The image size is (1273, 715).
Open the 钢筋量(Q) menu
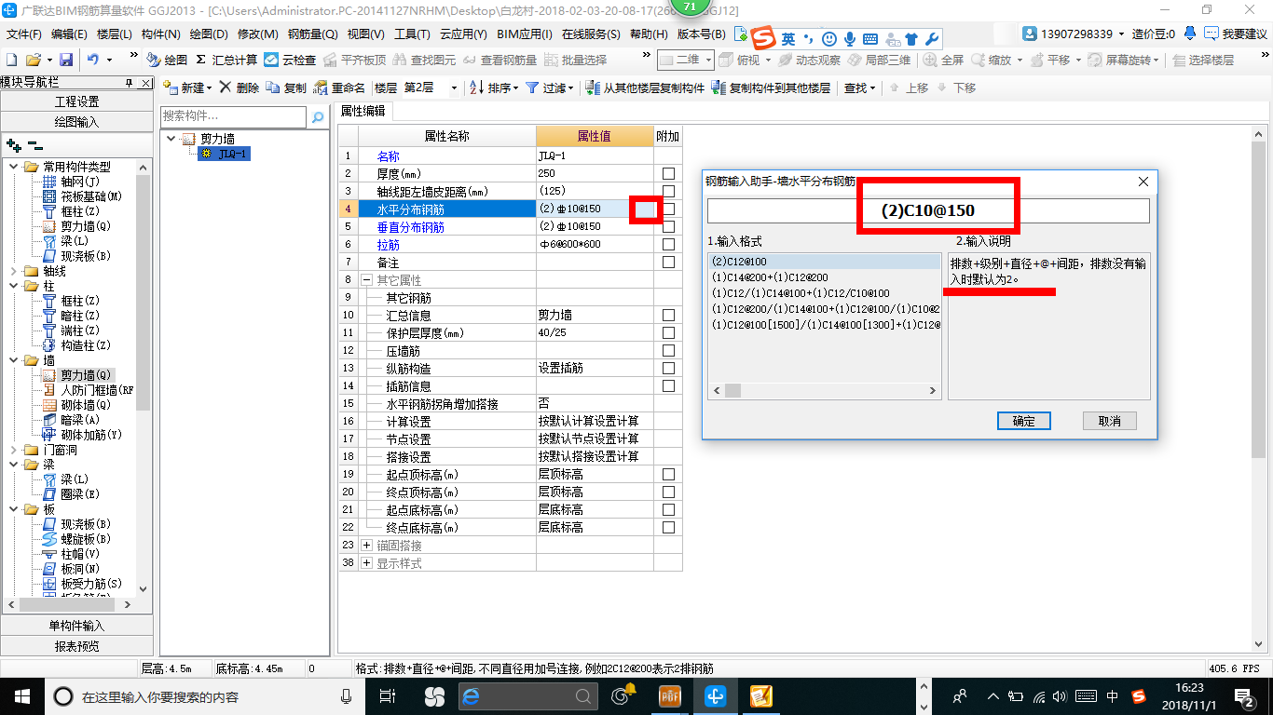(x=312, y=34)
